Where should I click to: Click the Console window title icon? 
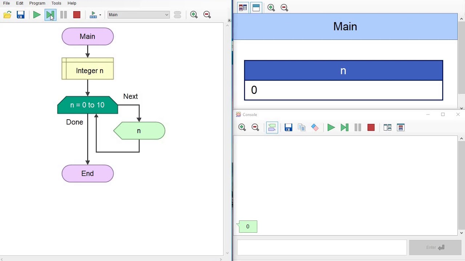pos(238,115)
